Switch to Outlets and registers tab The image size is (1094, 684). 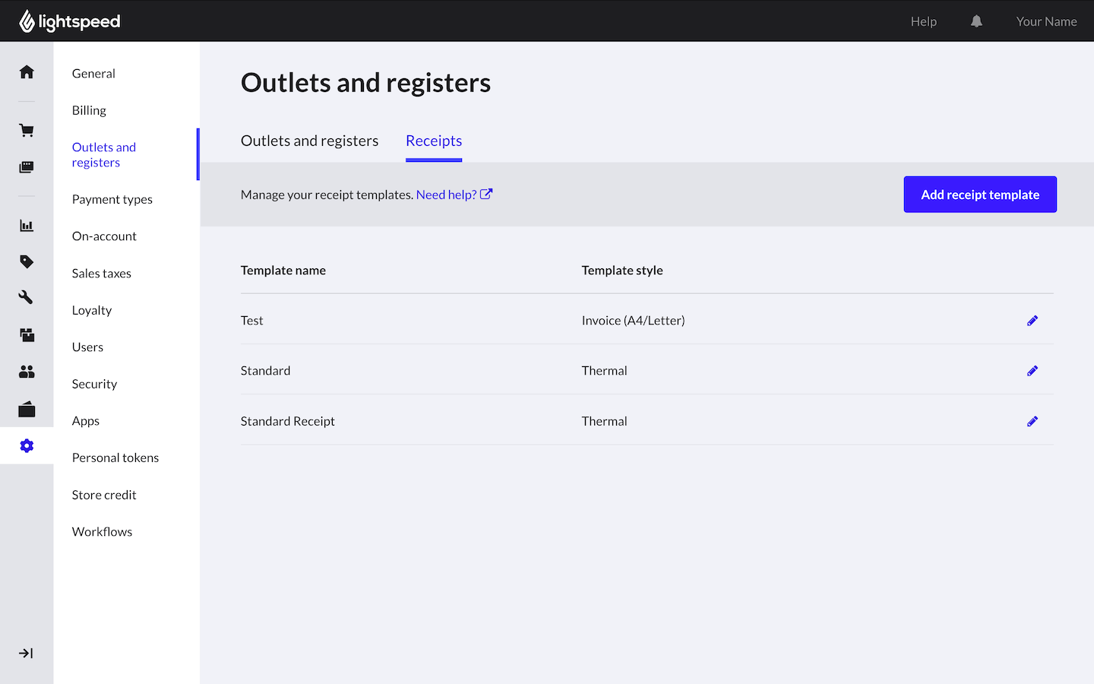click(309, 141)
